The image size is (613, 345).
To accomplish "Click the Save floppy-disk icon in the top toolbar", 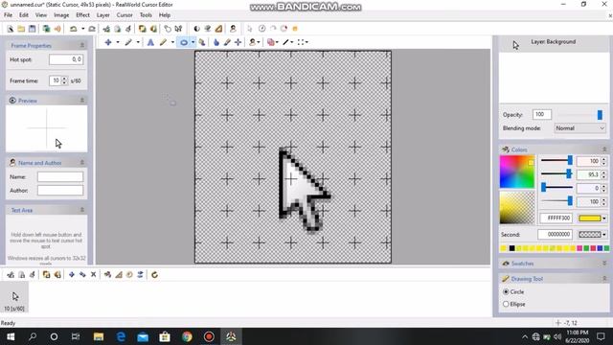I will tap(32, 29).
